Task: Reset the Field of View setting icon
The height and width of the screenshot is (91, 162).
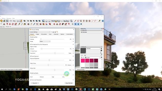Action: coord(73,65)
